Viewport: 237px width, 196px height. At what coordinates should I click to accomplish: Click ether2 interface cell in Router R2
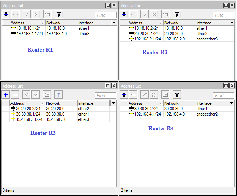[x=212, y=34]
